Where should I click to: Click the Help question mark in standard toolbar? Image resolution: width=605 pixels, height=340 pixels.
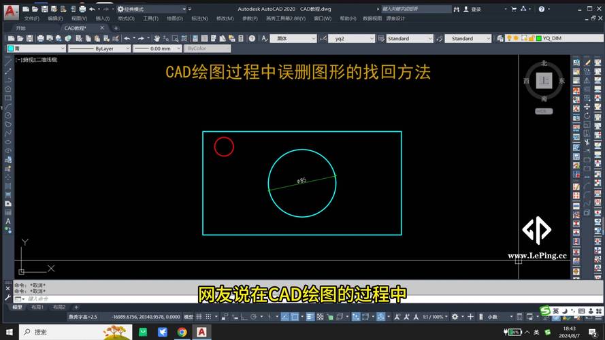(x=252, y=39)
